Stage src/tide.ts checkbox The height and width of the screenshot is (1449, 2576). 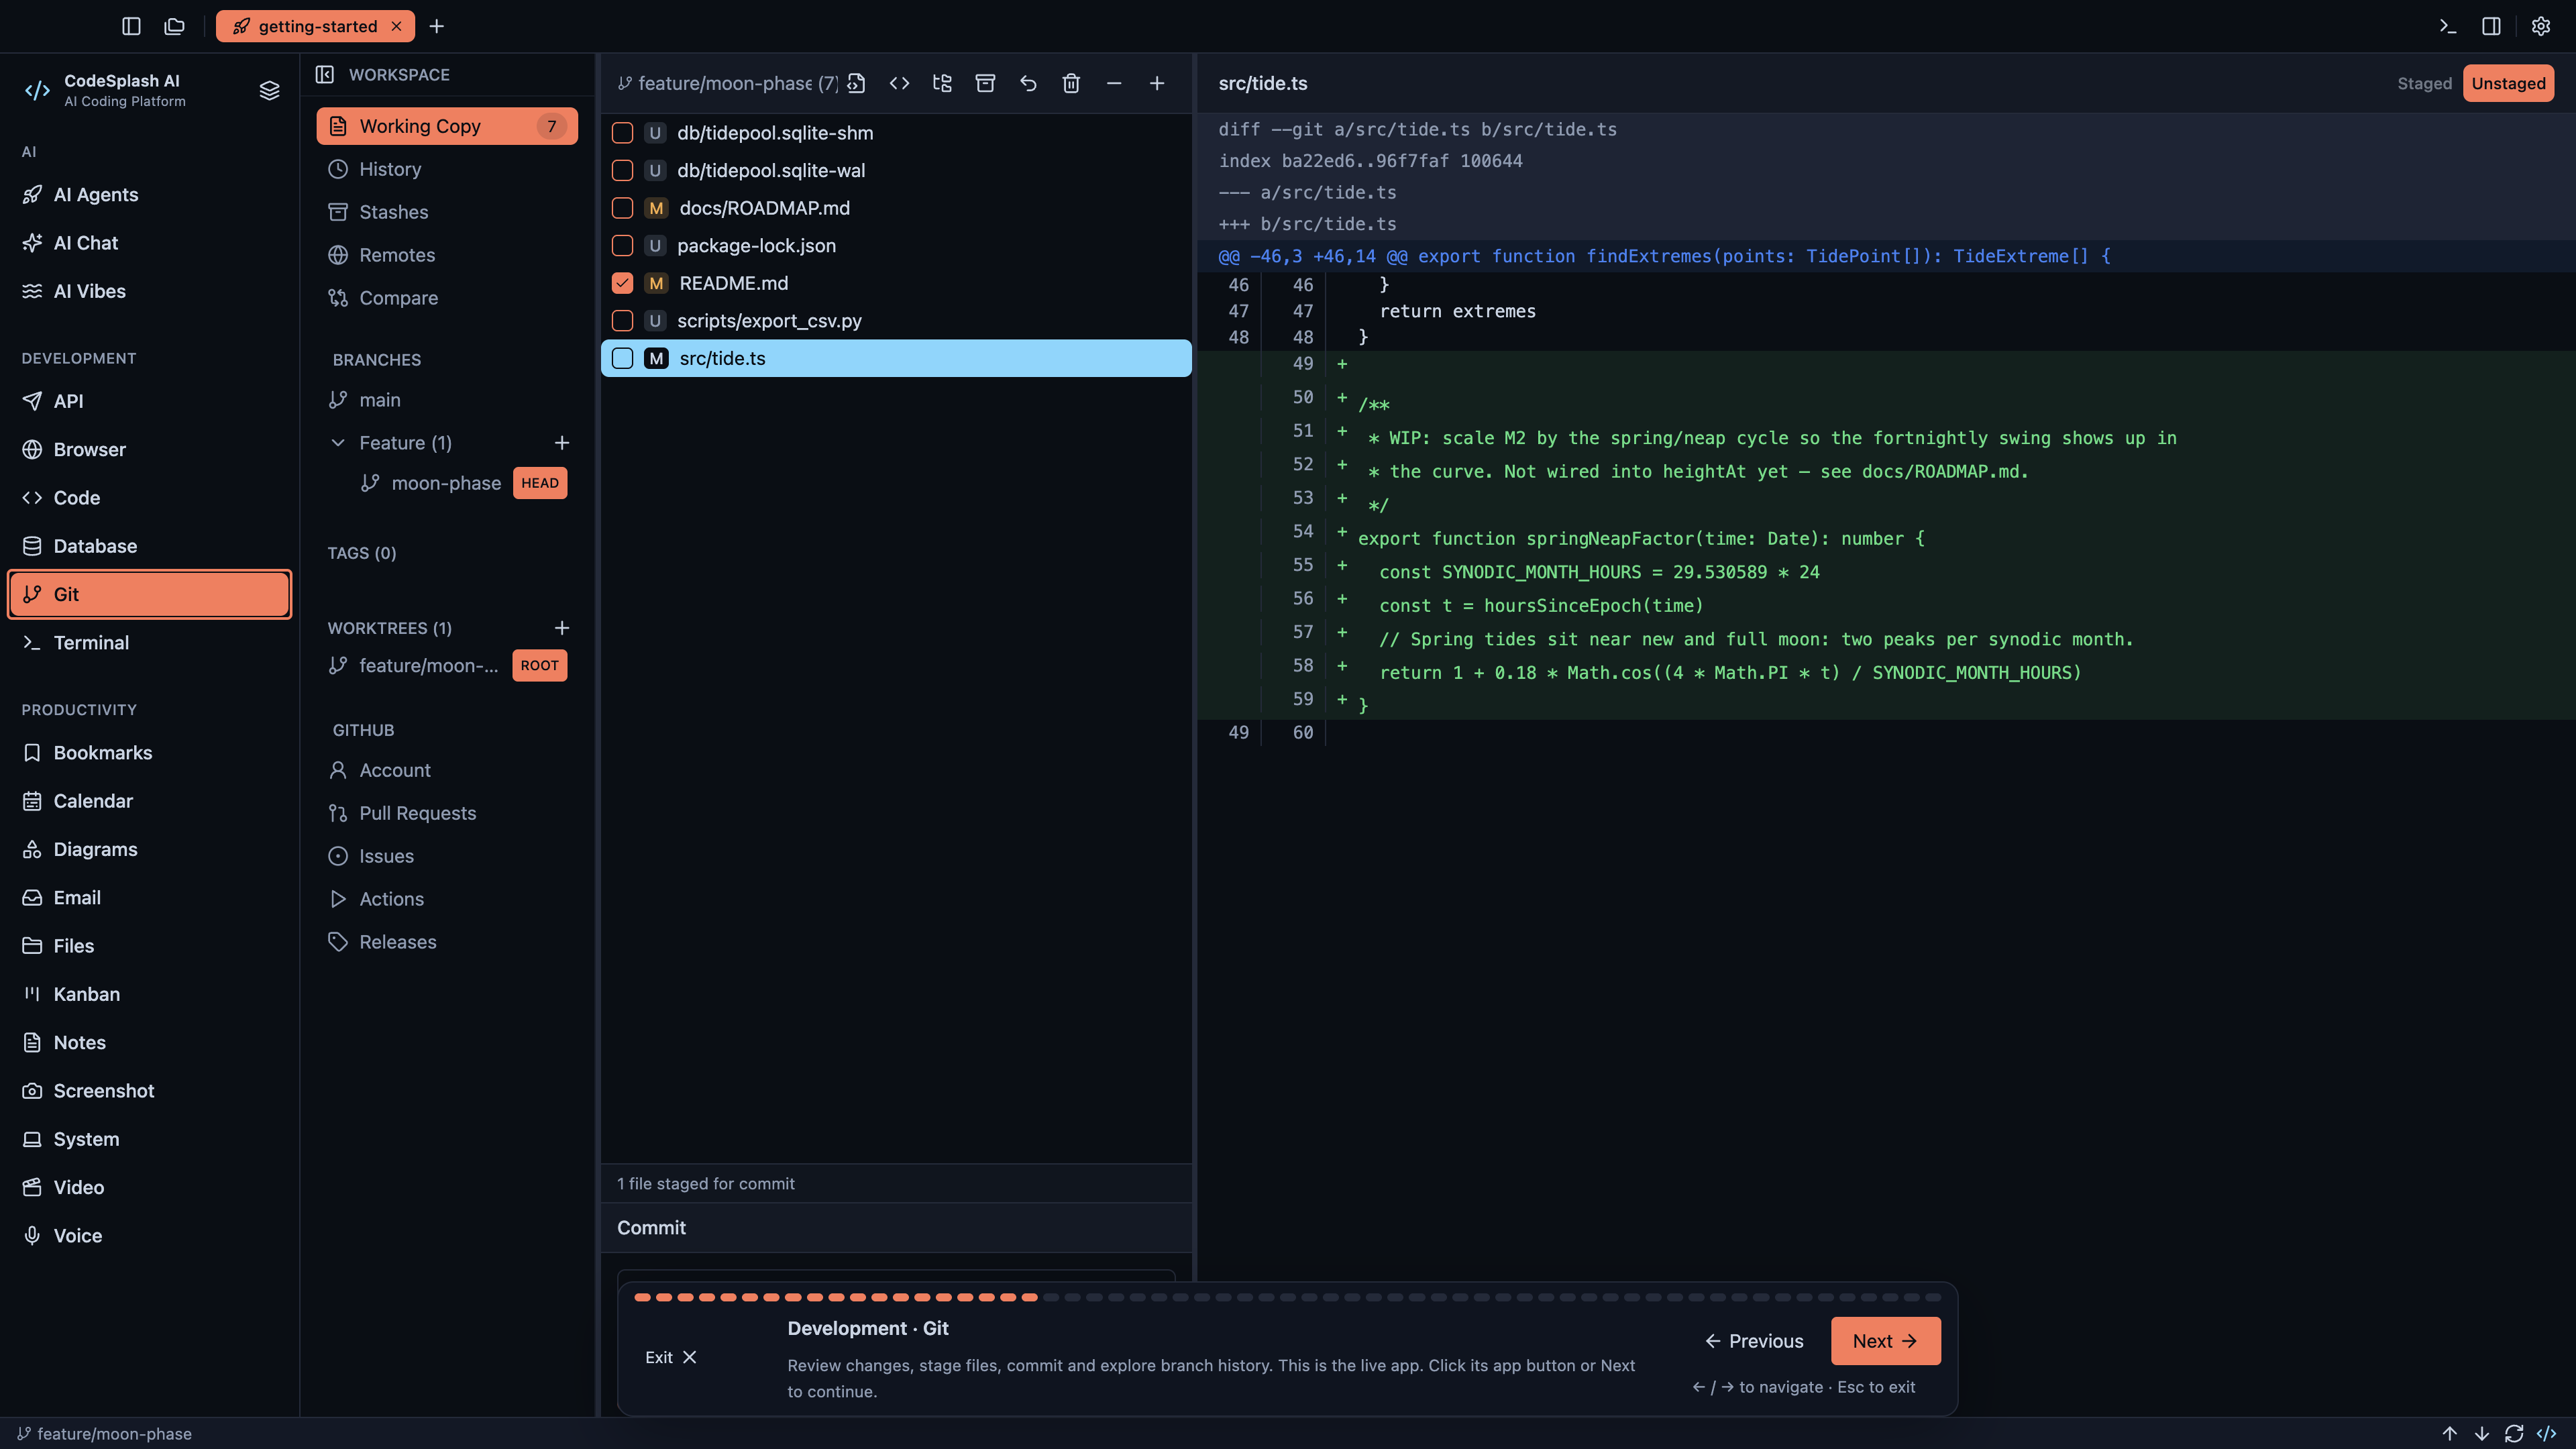(x=622, y=358)
